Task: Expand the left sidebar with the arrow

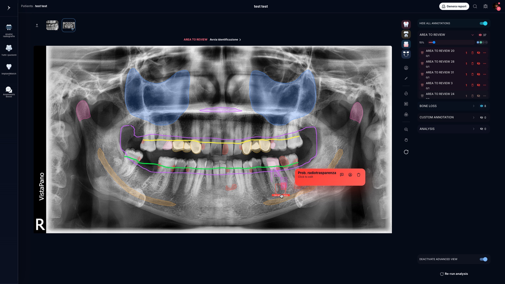Action: tap(9, 8)
